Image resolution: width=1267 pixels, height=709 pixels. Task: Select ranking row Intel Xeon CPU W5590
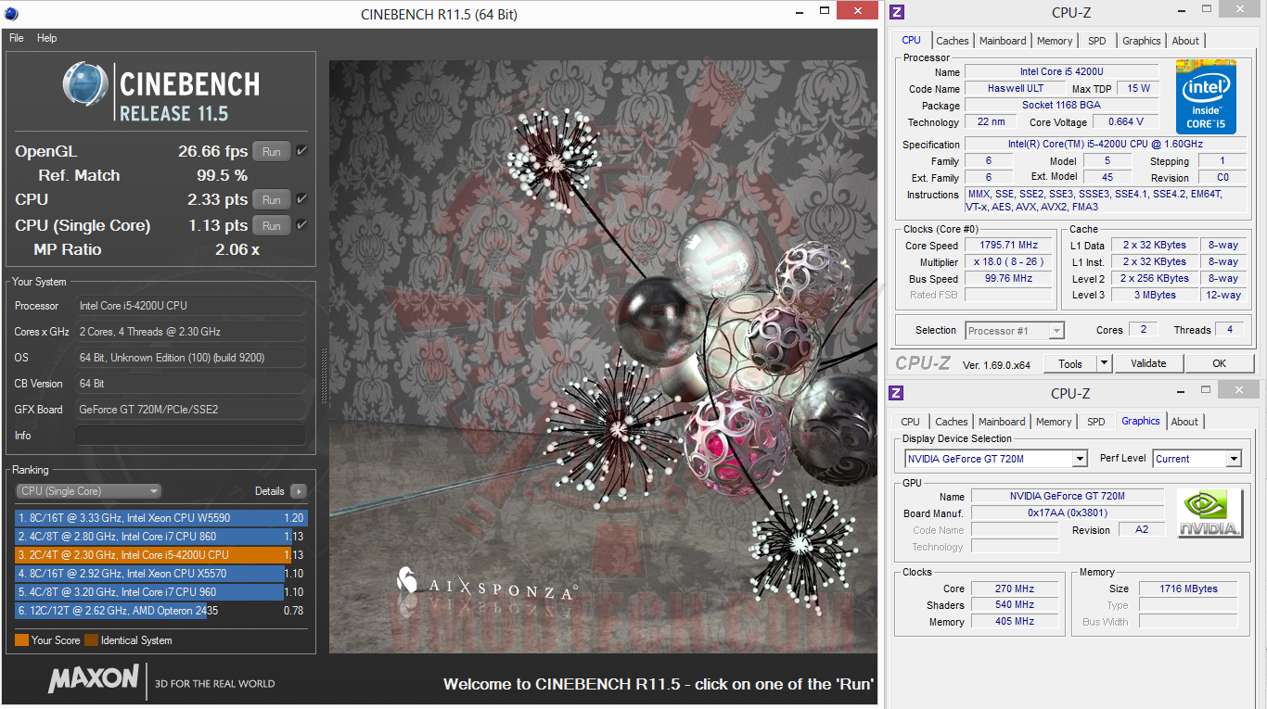pyautogui.click(x=161, y=518)
